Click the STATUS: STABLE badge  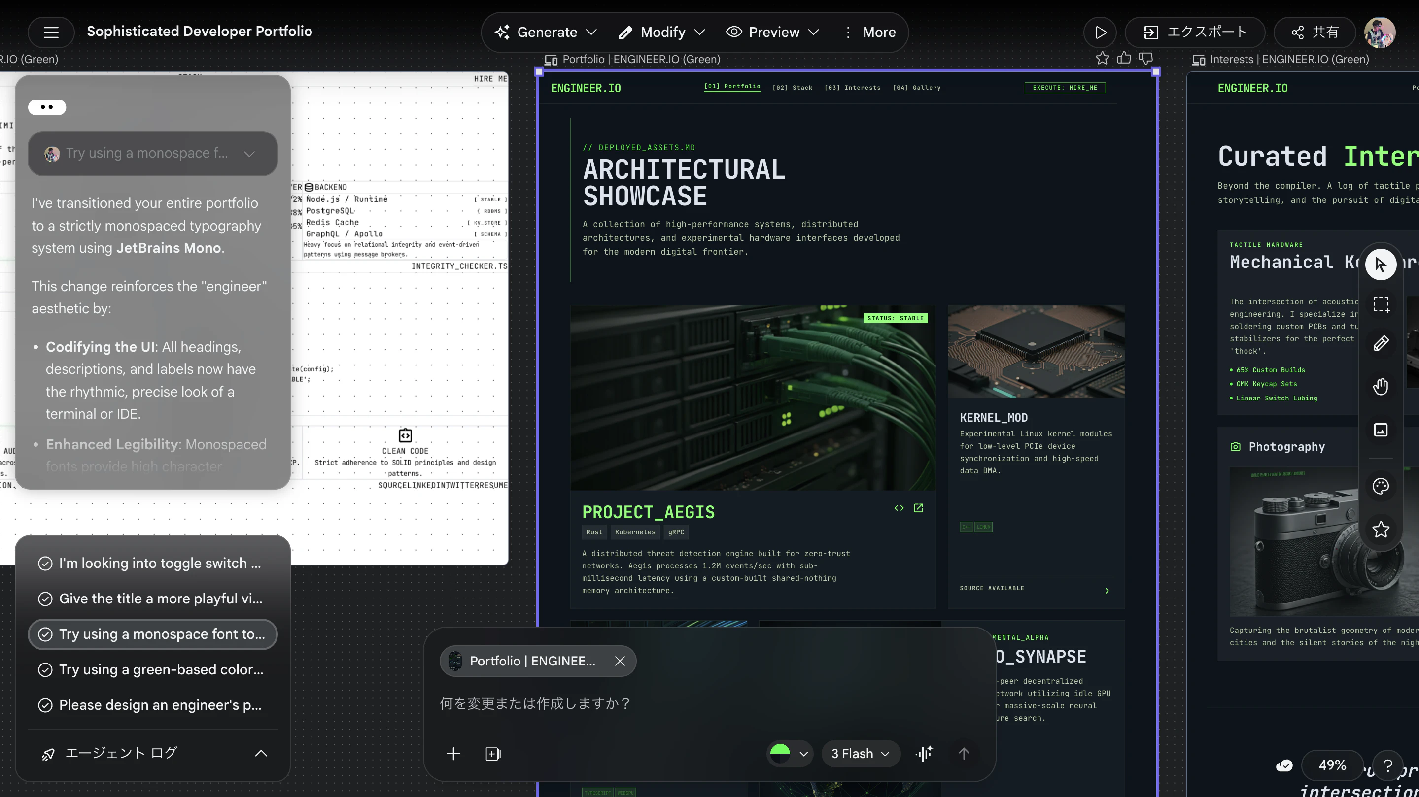pos(895,318)
